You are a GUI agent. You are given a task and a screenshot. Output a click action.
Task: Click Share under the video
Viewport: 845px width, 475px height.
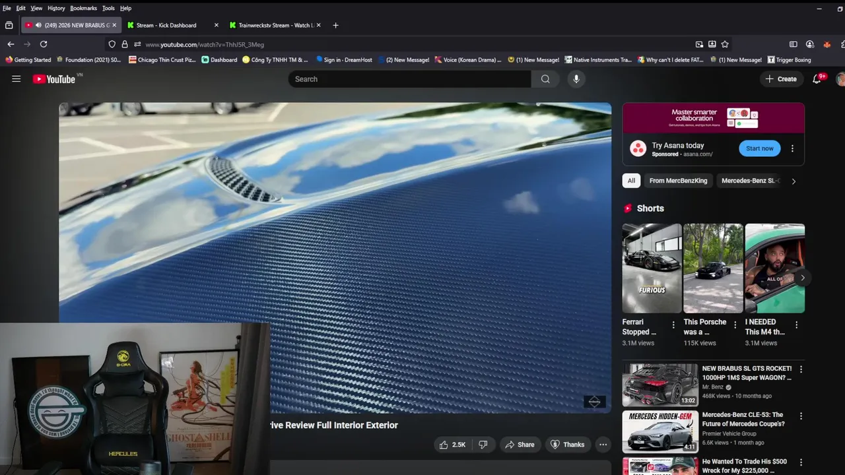(x=519, y=445)
